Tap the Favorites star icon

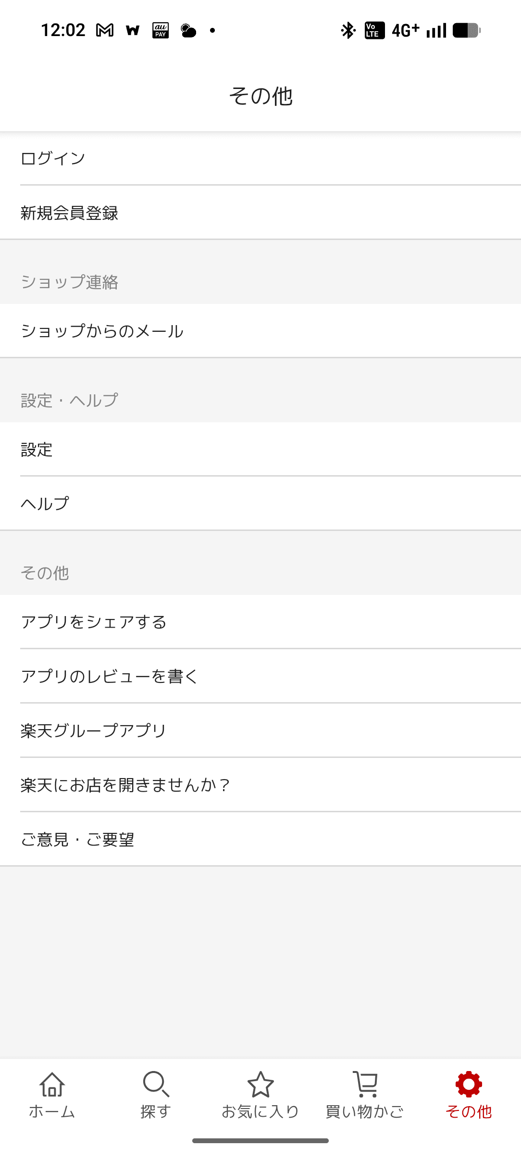[x=260, y=1085]
